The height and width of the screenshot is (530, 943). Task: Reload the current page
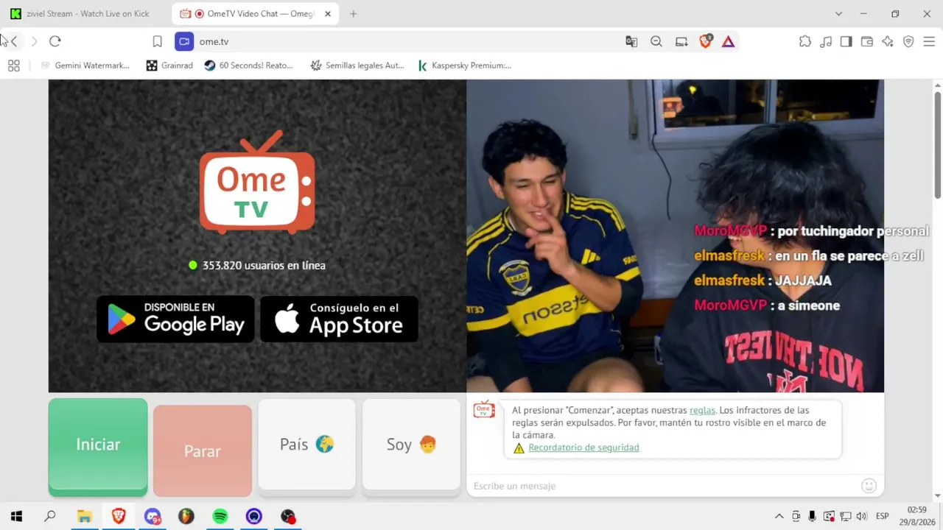(55, 42)
